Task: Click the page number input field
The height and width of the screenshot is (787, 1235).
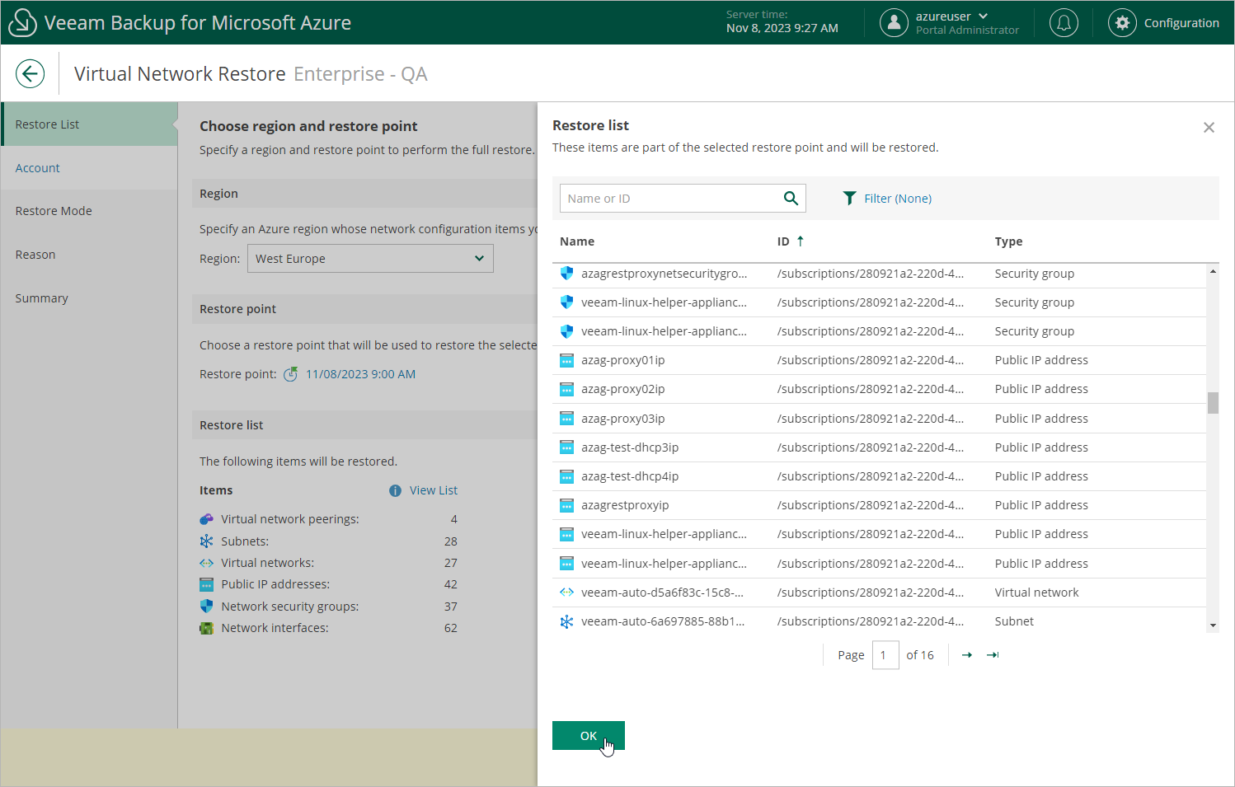Action: pos(885,655)
